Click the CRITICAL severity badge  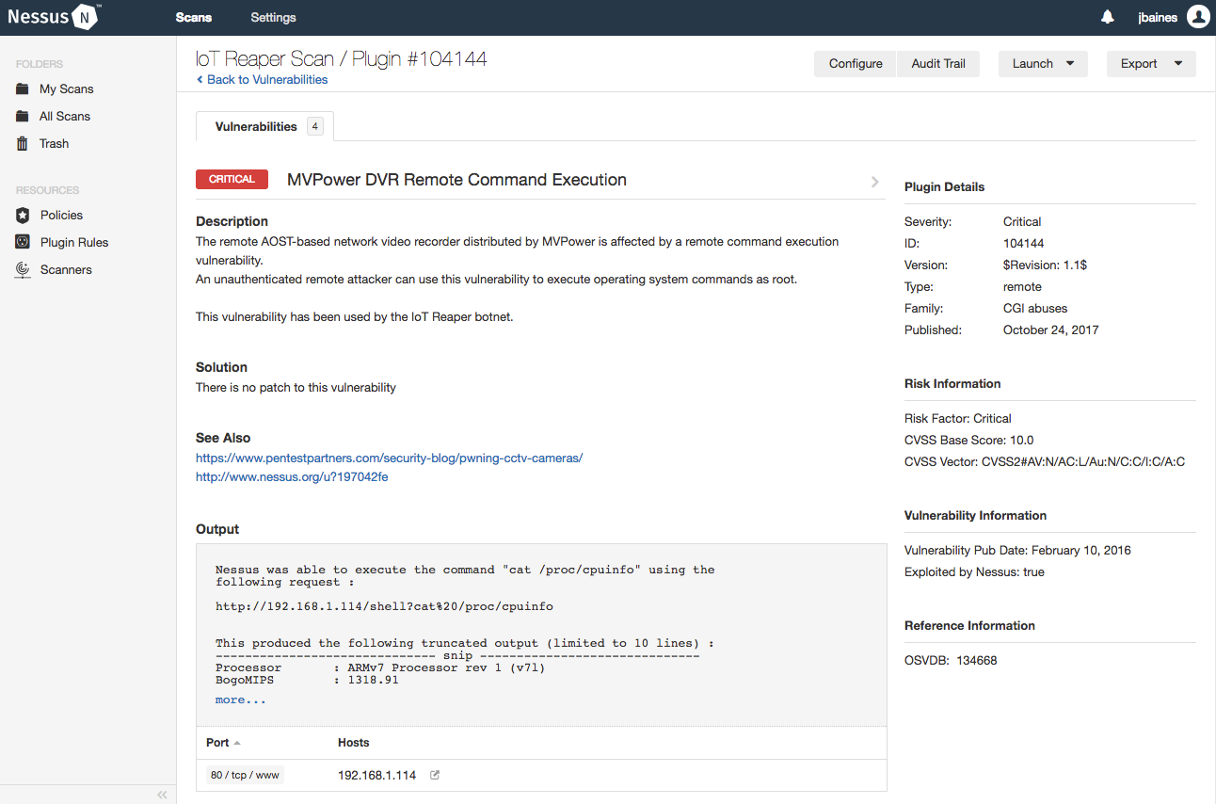pyautogui.click(x=232, y=180)
